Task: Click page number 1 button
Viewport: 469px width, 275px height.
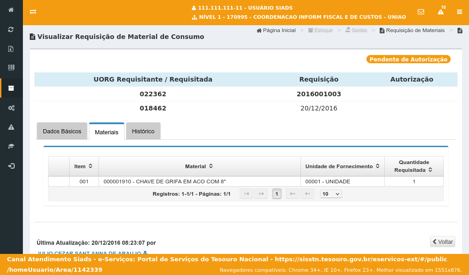Action: tap(277, 194)
